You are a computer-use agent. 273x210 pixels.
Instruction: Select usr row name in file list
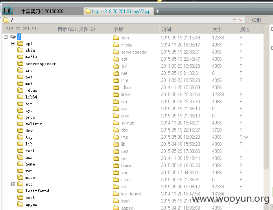(124, 158)
